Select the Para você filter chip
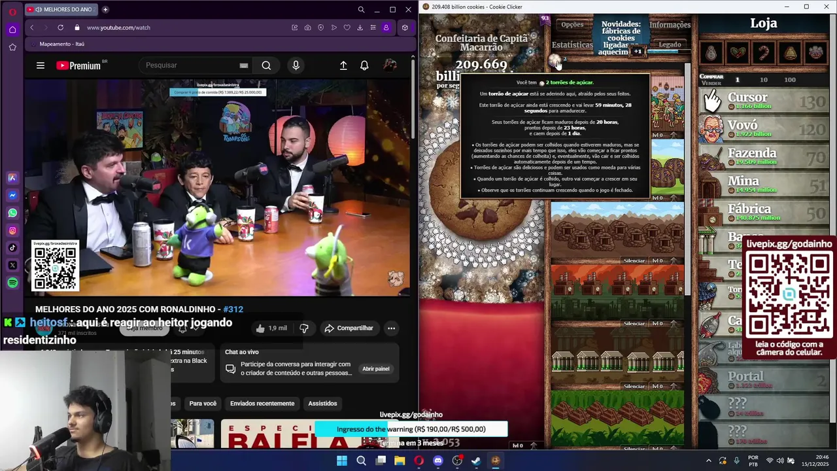 pos(203,404)
